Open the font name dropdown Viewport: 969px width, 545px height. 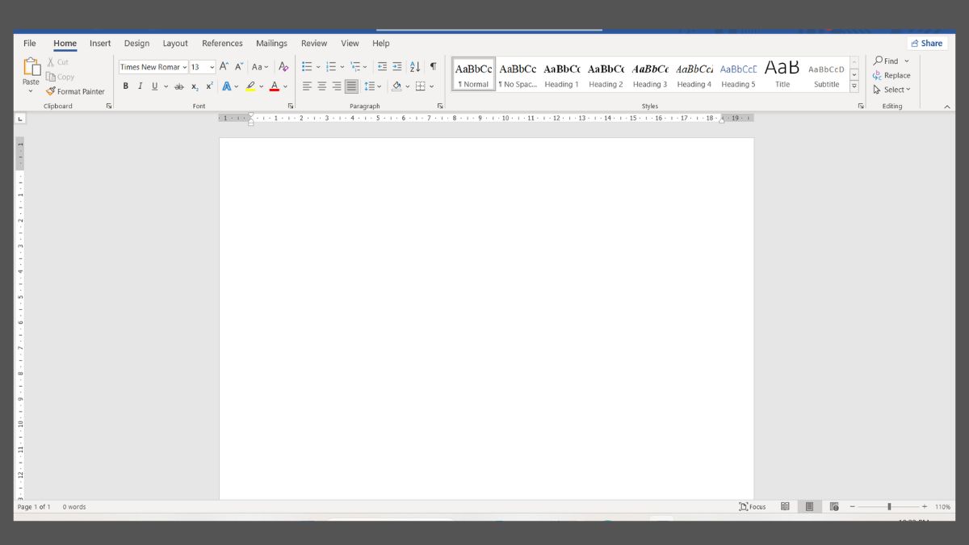coord(185,67)
